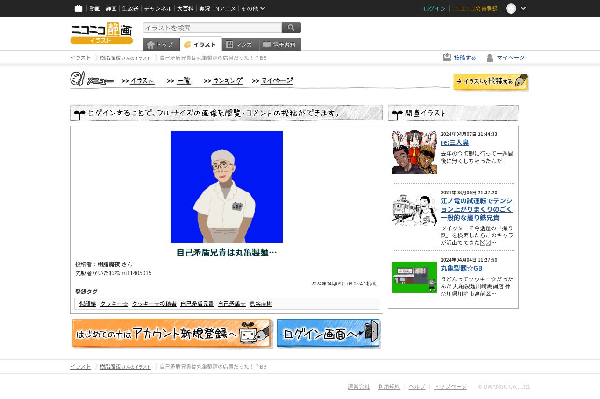Open the 江ノ電 train illustration thumbnail
The height and width of the screenshot is (399, 600).
pos(414,210)
